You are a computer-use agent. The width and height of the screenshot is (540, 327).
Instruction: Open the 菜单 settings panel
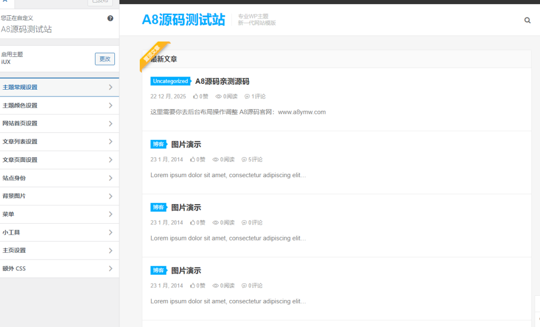pos(60,214)
